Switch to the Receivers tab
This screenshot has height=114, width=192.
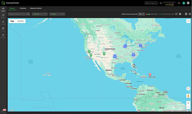click(x=23, y=8)
